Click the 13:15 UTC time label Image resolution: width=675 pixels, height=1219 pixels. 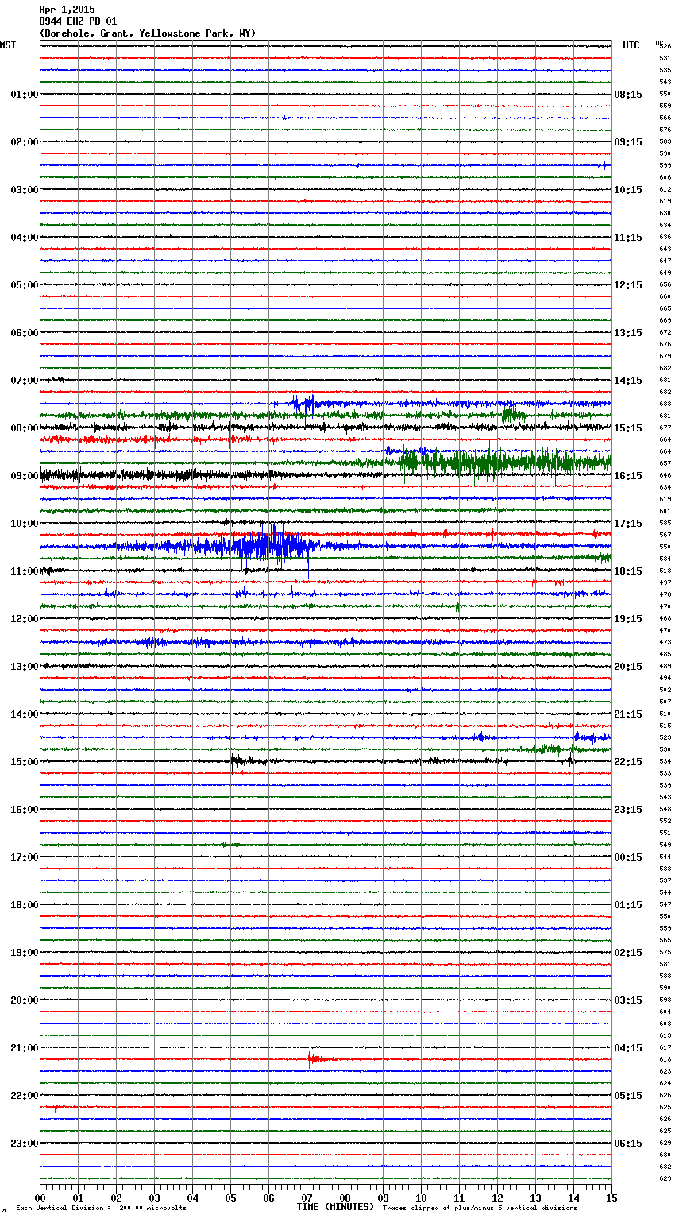point(628,333)
